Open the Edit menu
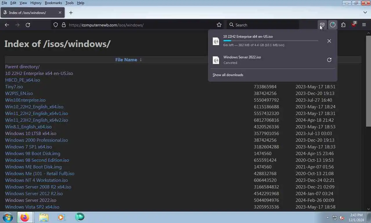The height and width of the screenshot is (223, 371). point(13,3)
